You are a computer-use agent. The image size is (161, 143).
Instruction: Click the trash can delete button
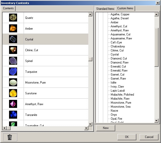(10, 137)
